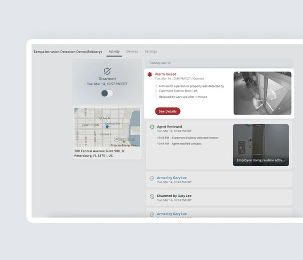Click the red alarm bell icon
The width and height of the screenshot is (303, 260).
[x=150, y=74]
